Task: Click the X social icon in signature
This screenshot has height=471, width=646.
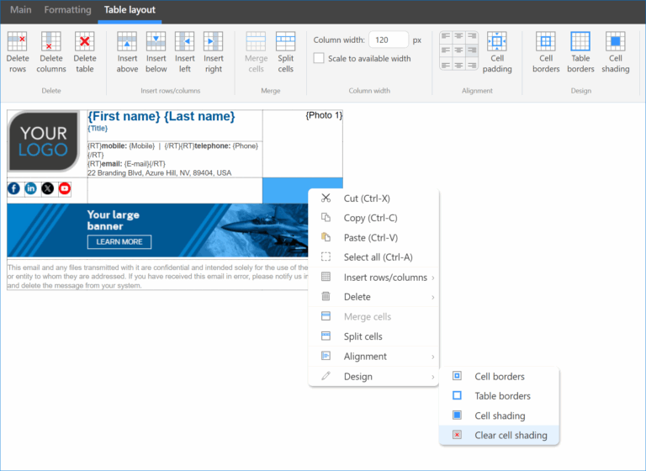Action: tap(48, 188)
